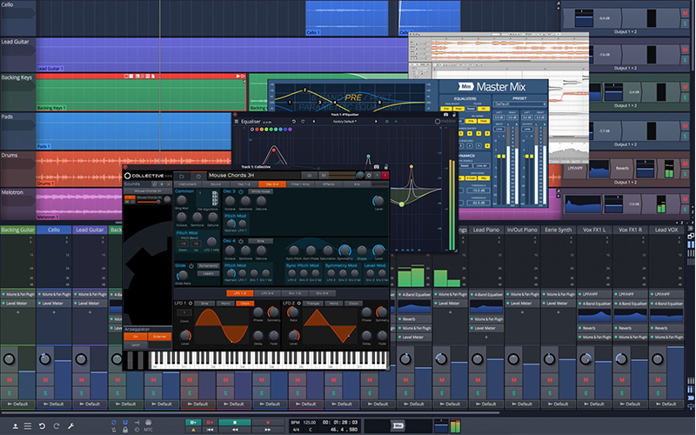Toggle Arpeggiator Latch button
This screenshot has height=435, width=696.
pyautogui.click(x=136, y=345)
